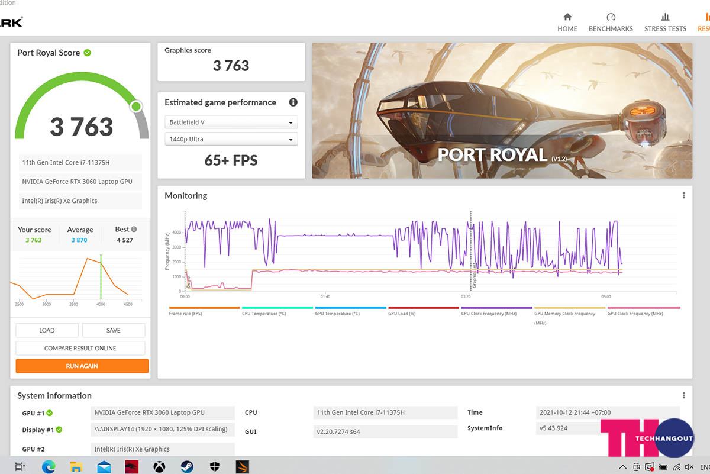Open File Explorer from the taskbar
This screenshot has height=474, width=710.
click(76, 466)
